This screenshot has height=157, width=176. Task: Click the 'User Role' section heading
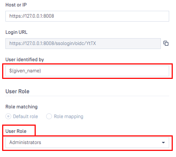pos(17,91)
